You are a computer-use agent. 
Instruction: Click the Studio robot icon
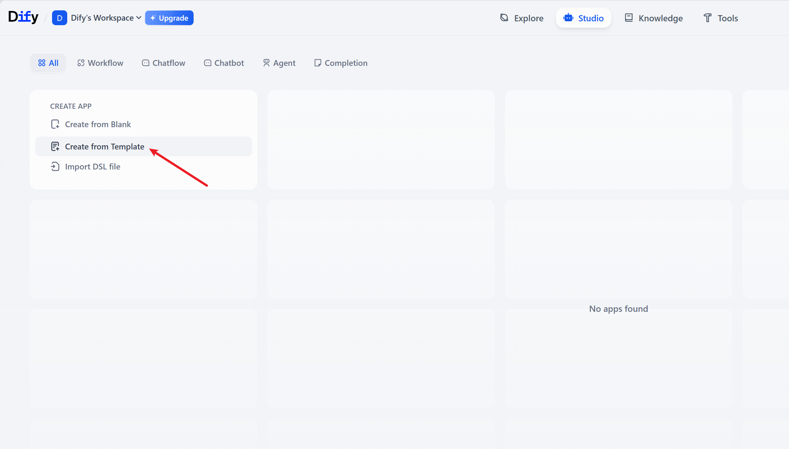point(568,18)
